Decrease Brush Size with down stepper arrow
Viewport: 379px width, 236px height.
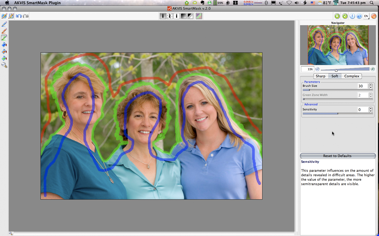371,87
